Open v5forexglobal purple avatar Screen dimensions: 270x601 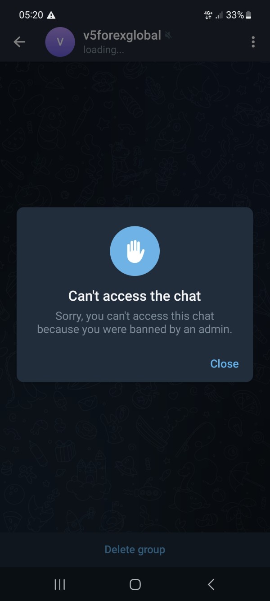(60, 42)
